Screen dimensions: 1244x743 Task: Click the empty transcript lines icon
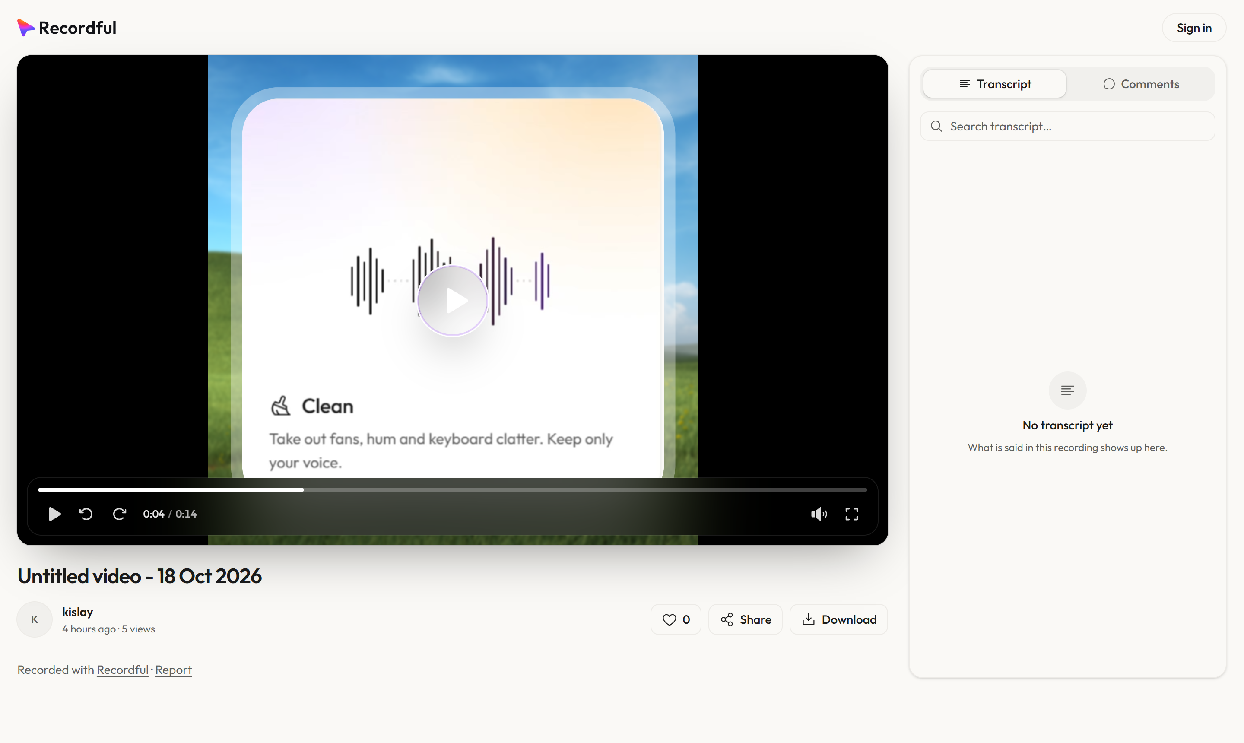pos(1067,390)
